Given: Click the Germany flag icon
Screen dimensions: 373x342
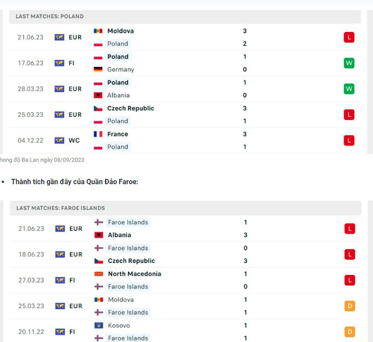Looking at the screenshot, I should [98, 70].
